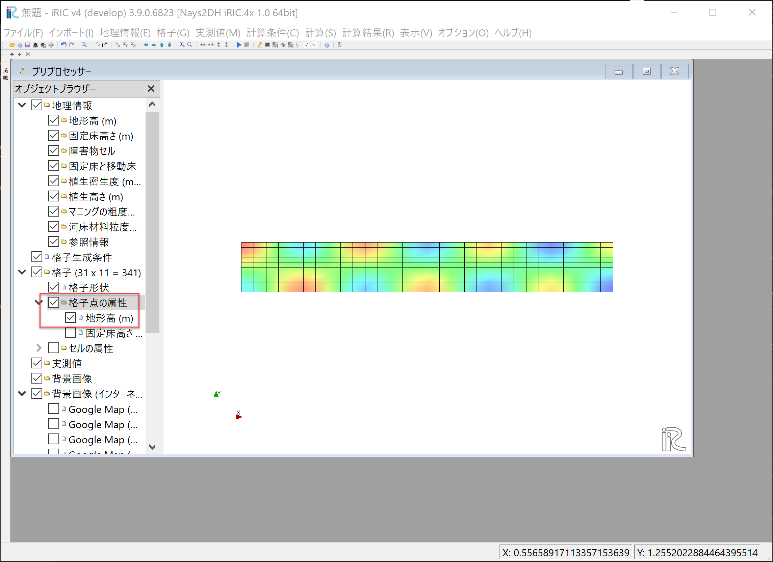Check the セルの属性 checkbox
Screen dimensions: 773x562
pos(53,348)
